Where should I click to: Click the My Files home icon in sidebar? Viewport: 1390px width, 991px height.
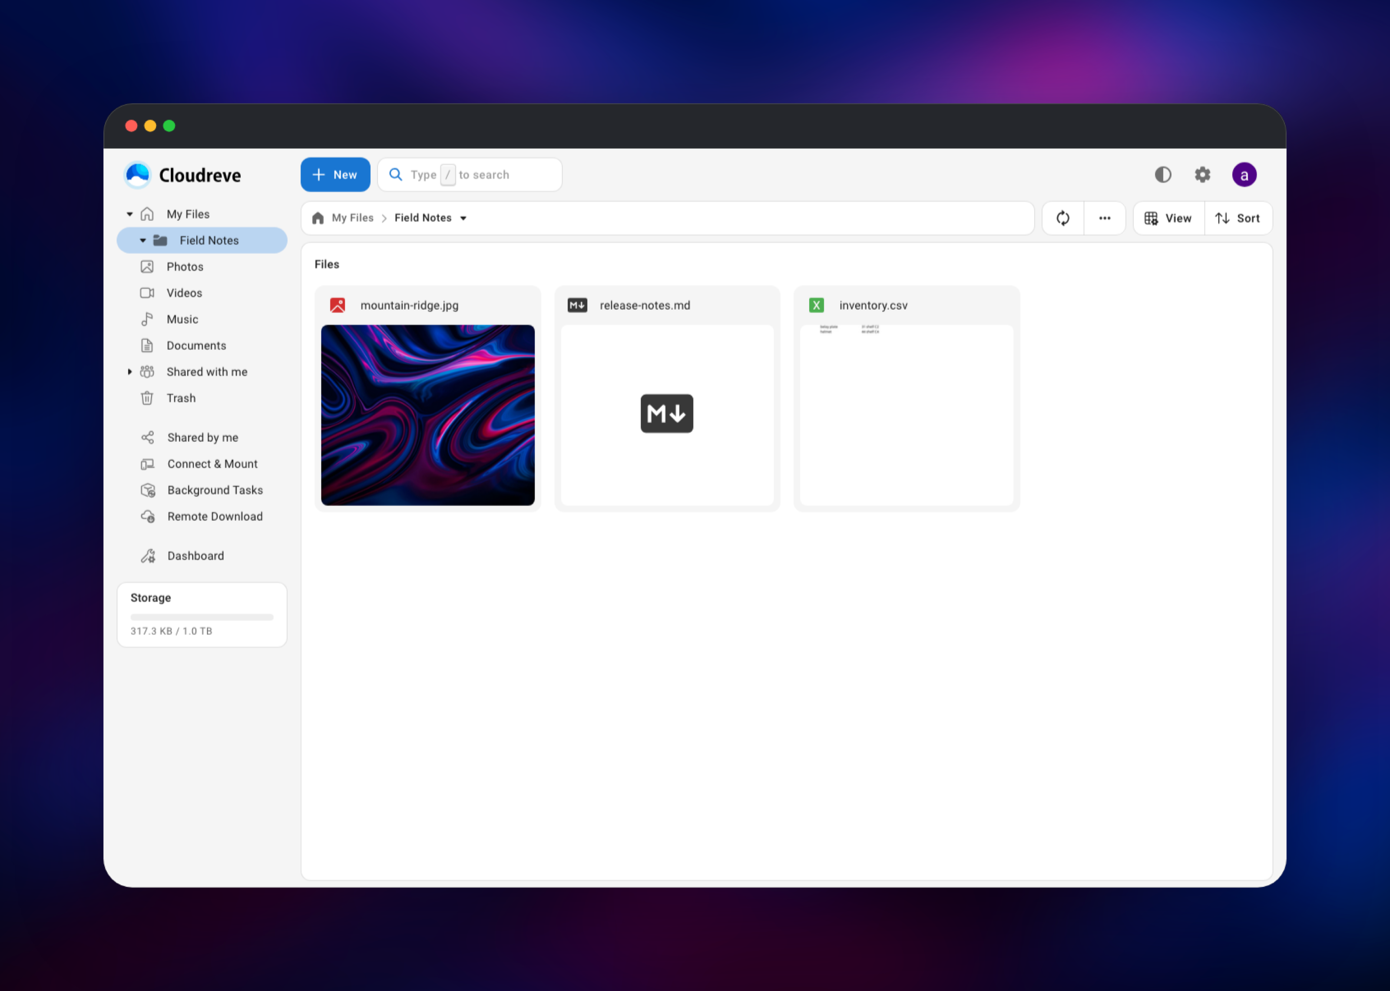point(147,214)
